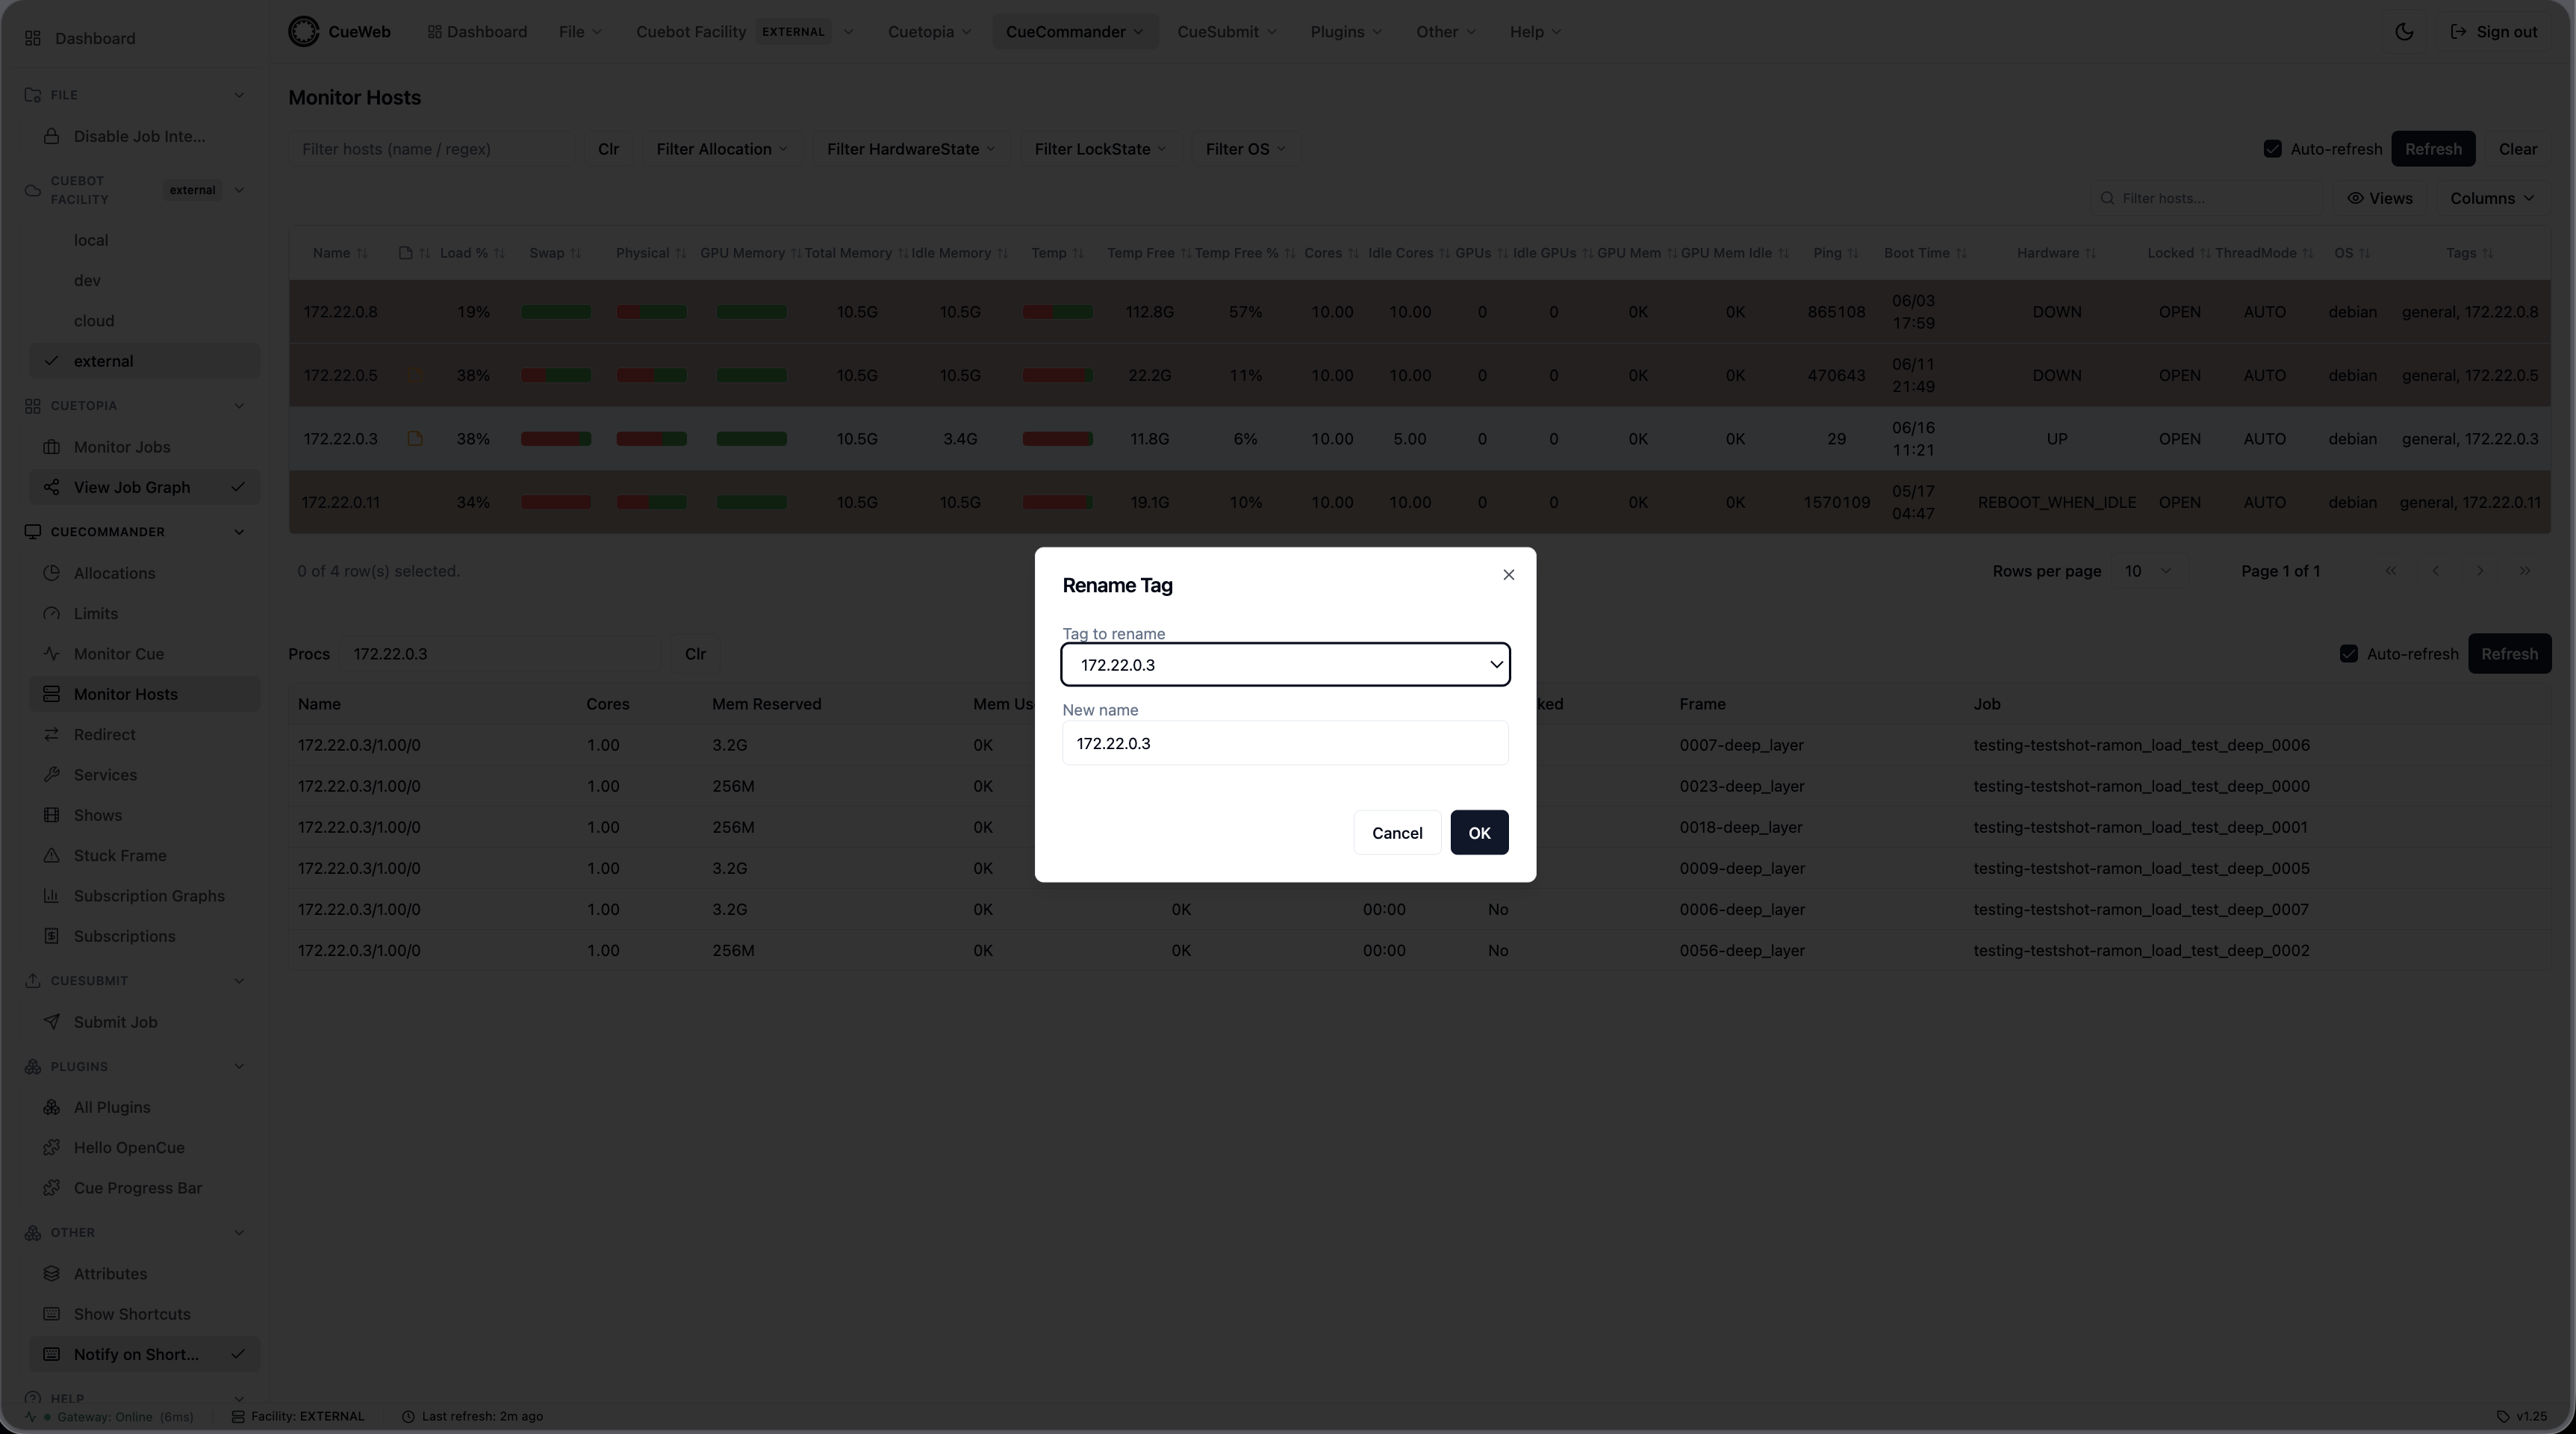Click the Redirect arrows icon
Viewport: 2576px width, 1434px height.
click(52, 734)
